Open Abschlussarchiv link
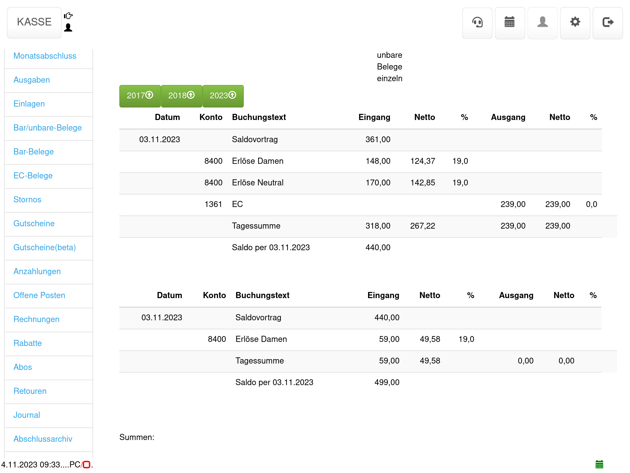Viewport: 630px width, 473px height. tap(43, 439)
